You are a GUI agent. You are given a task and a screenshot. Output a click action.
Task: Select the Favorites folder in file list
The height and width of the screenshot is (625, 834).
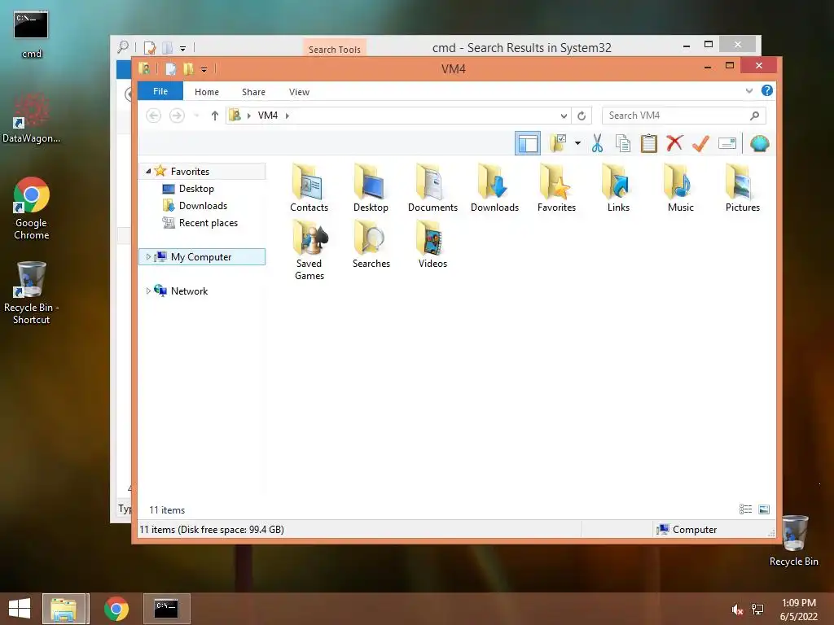[556, 188]
